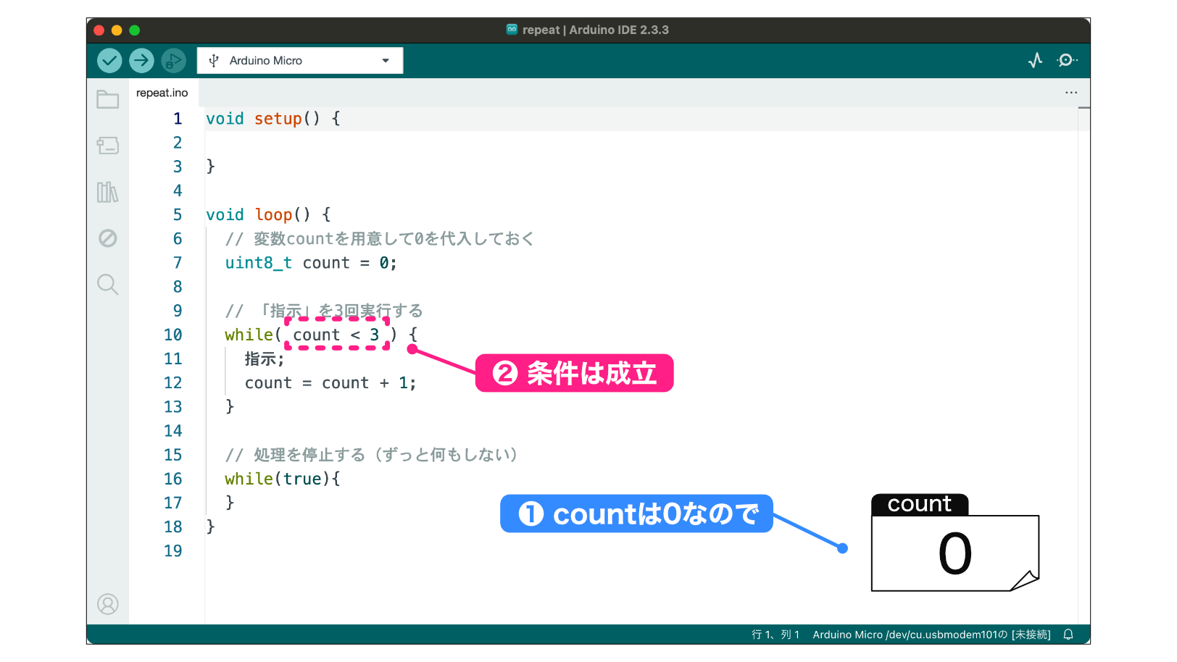Open the Search sidebar panel

click(x=108, y=285)
